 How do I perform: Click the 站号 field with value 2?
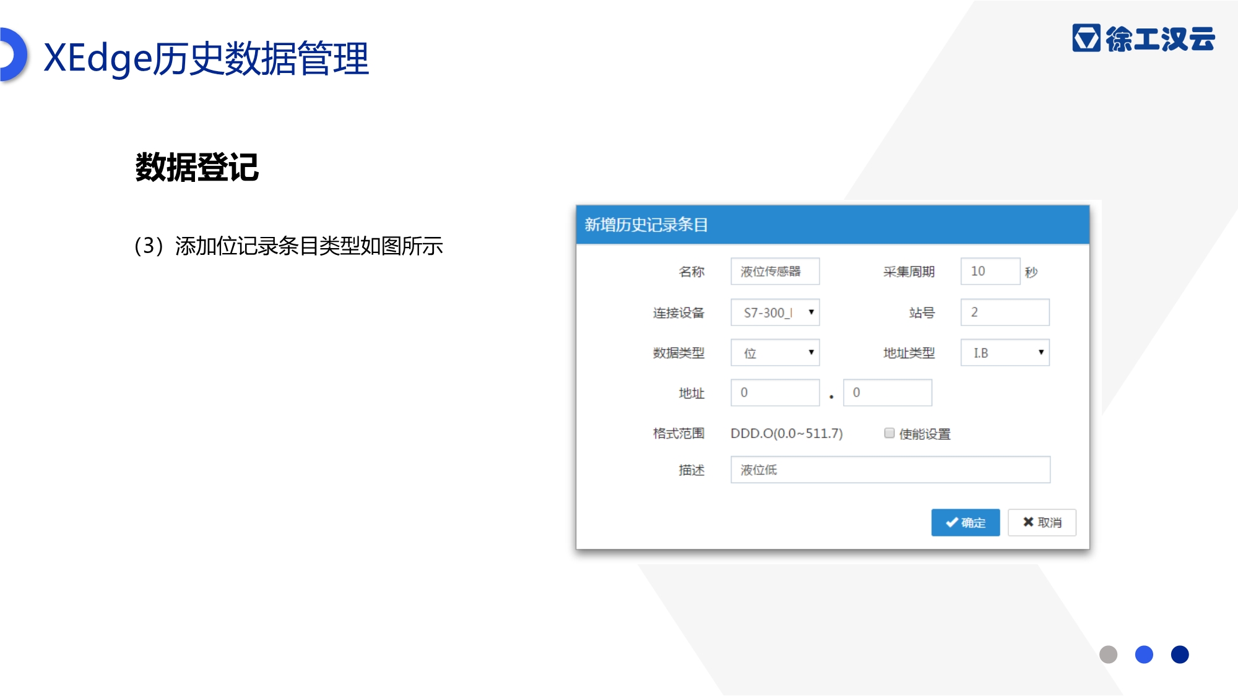[1005, 312]
